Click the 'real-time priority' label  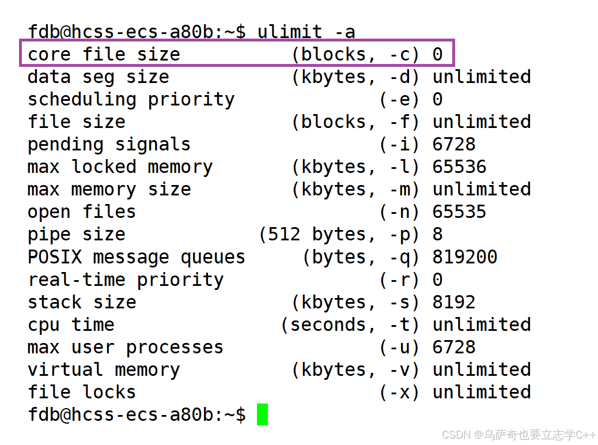(126, 280)
